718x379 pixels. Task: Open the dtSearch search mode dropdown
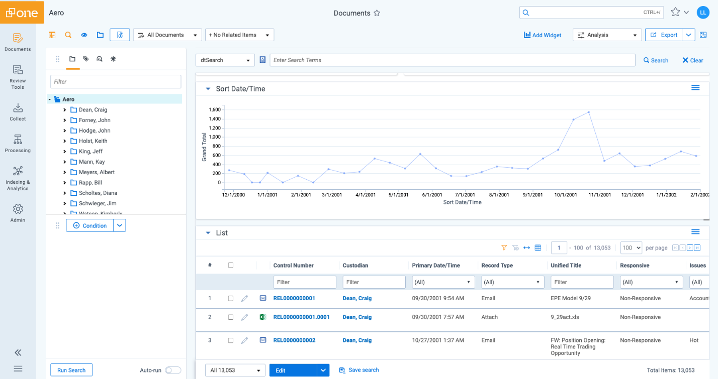[225, 60]
